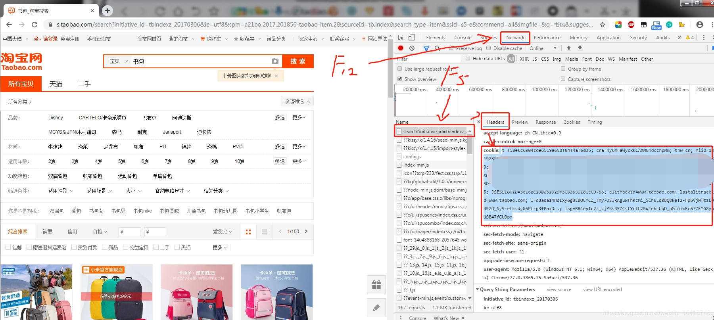
Task: Click the warning count indicator in DevTools
Action: pyautogui.click(x=690, y=38)
